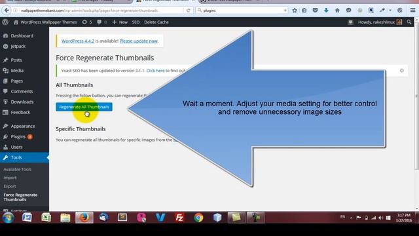This screenshot has width=419, height=236.
Task: Open Available Tools submenu item
Action: (18, 169)
